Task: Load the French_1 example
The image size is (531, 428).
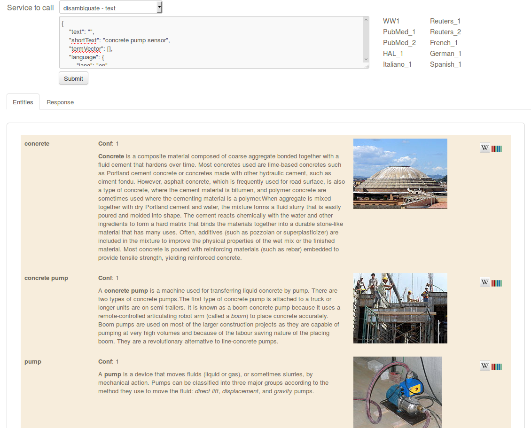Action: tap(444, 43)
